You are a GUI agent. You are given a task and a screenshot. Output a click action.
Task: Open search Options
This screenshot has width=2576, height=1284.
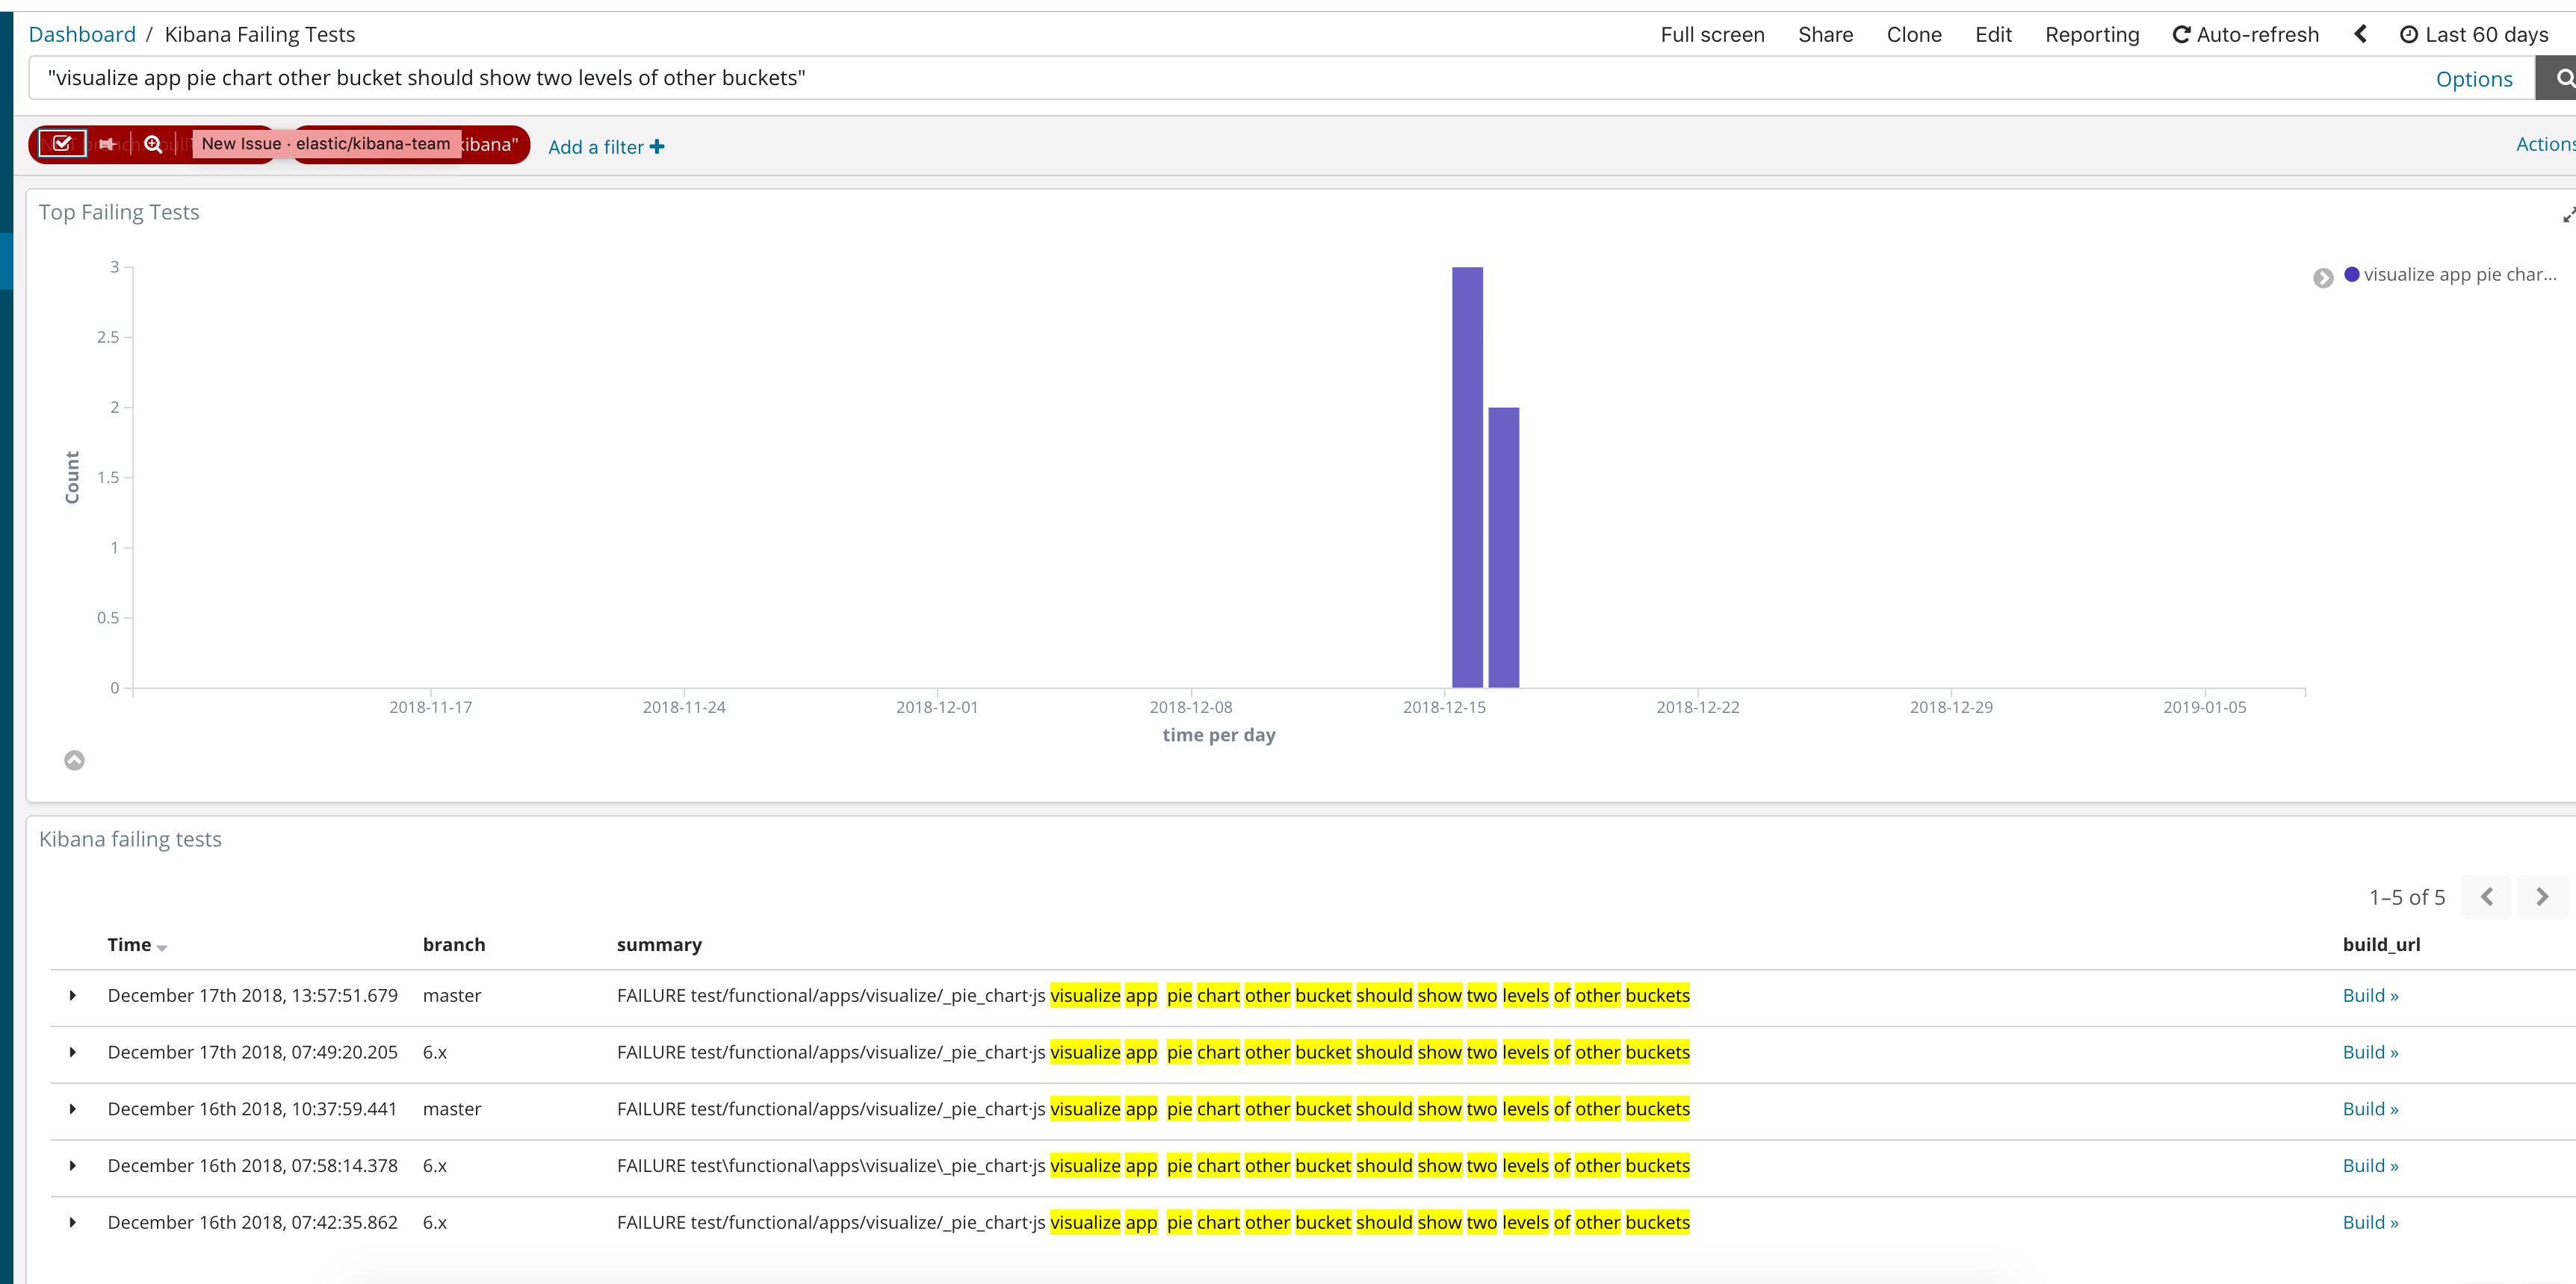(x=2474, y=79)
